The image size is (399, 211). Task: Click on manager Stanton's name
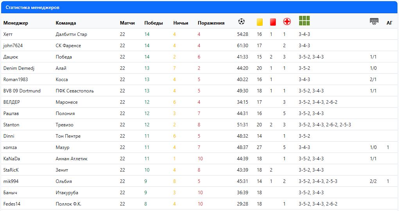(11, 125)
